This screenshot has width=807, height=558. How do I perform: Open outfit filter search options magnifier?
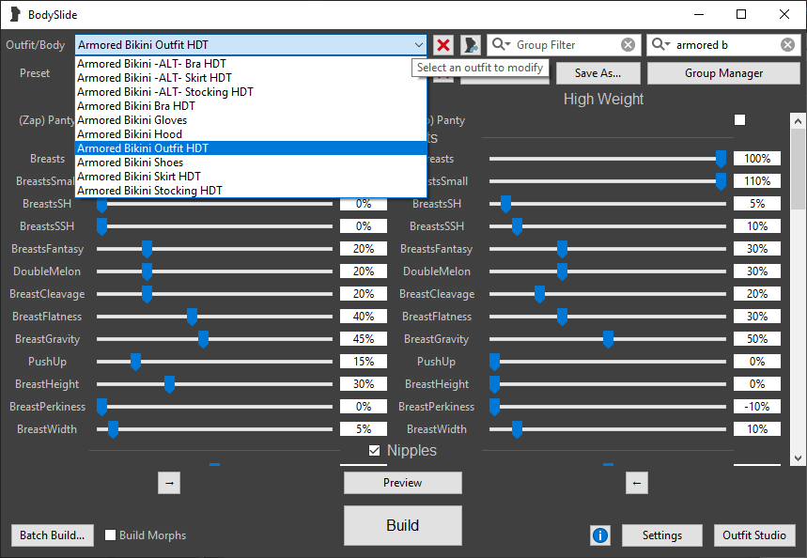coord(660,45)
